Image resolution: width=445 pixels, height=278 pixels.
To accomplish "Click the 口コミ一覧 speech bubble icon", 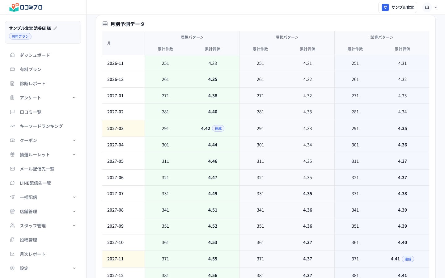I will [x=12, y=112].
